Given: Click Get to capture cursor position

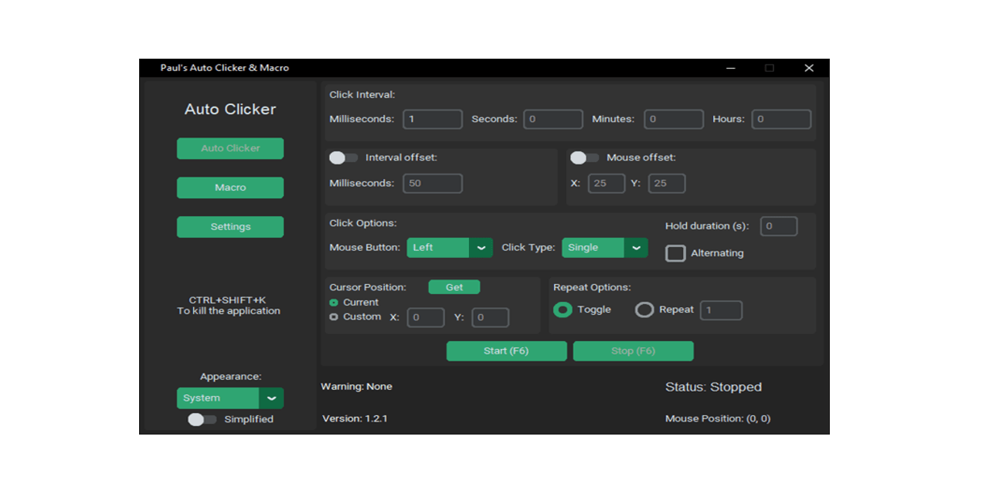Looking at the screenshot, I should (454, 286).
